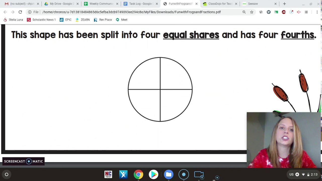Open the Ren Place bookmark

pos(103,20)
